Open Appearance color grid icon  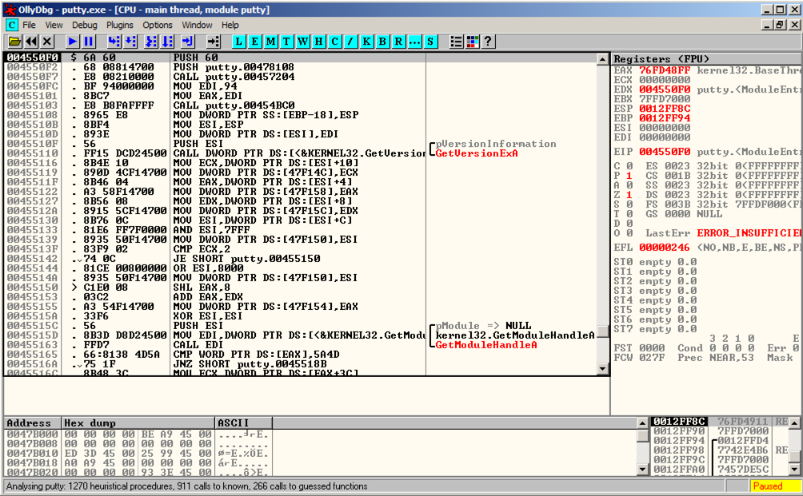coord(472,41)
